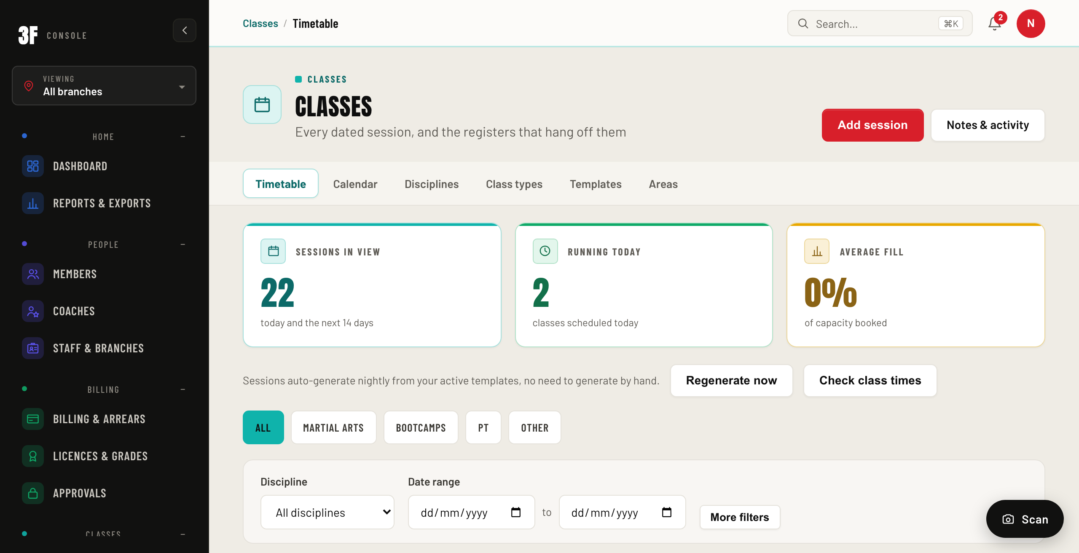This screenshot has width=1079, height=553.
Task: Focus the Search field
Action: tap(880, 24)
